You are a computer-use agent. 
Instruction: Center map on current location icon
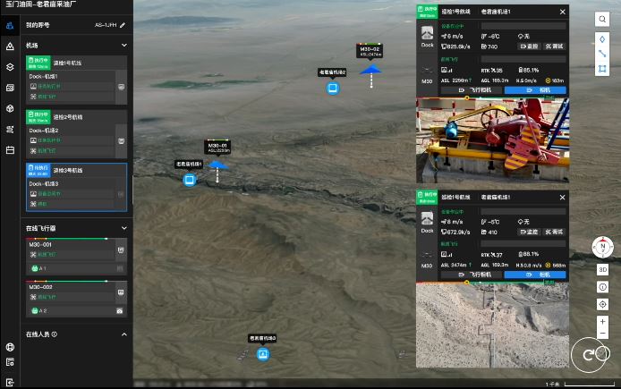603,304
